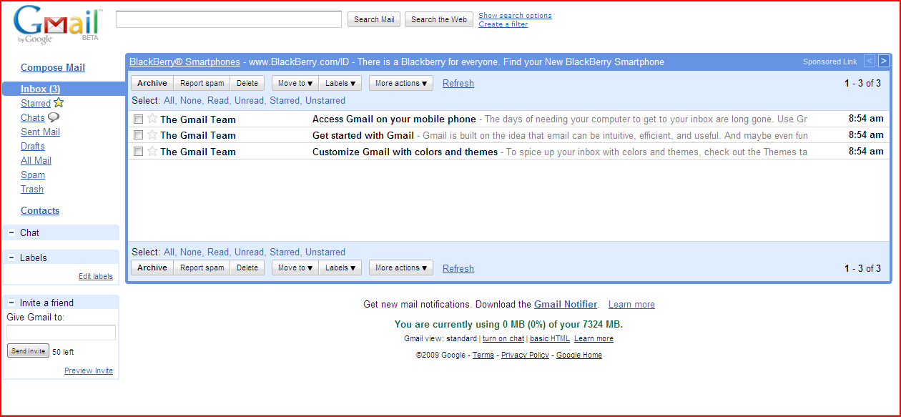The width and height of the screenshot is (901, 417).
Task: Tick the checkbox for "Get started with Gmail"
Action: [x=138, y=134]
